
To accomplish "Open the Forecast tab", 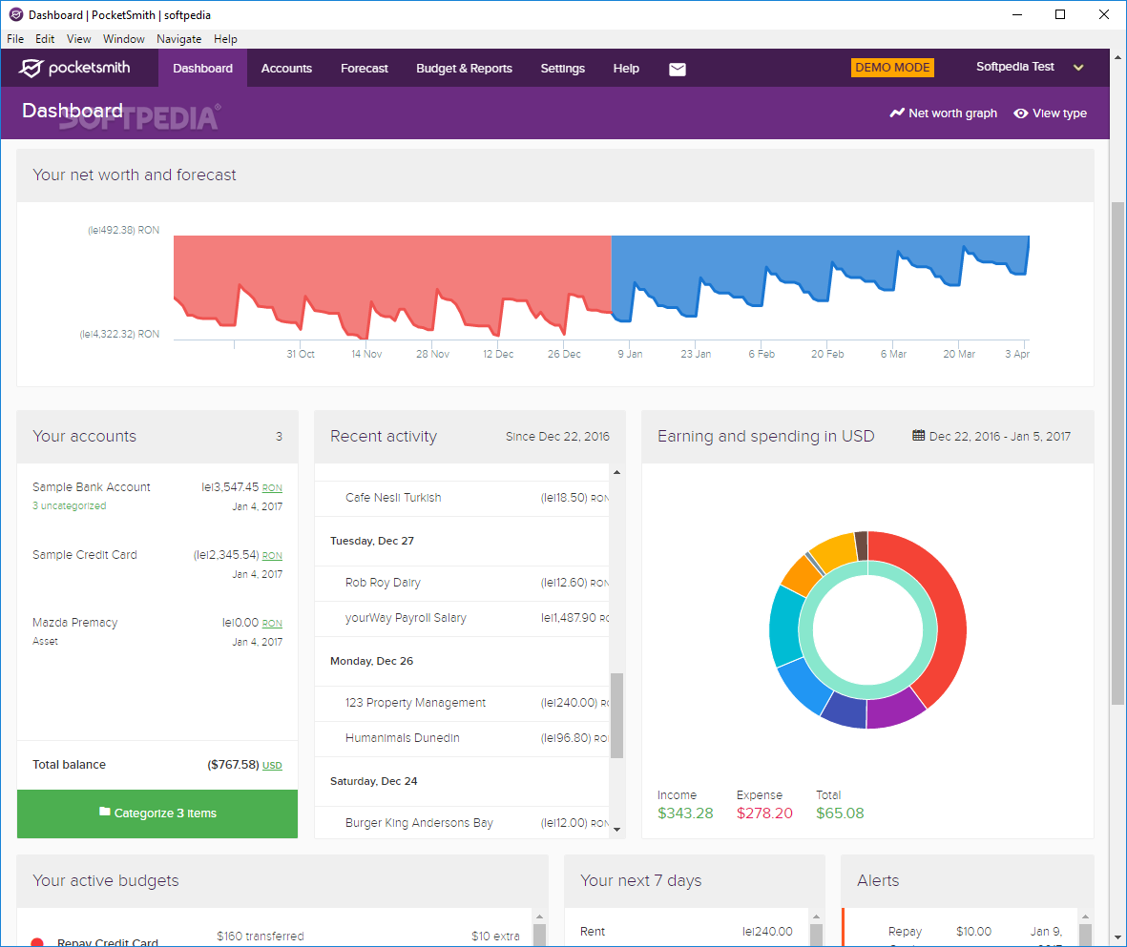I will pyautogui.click(x=365, y=69).
